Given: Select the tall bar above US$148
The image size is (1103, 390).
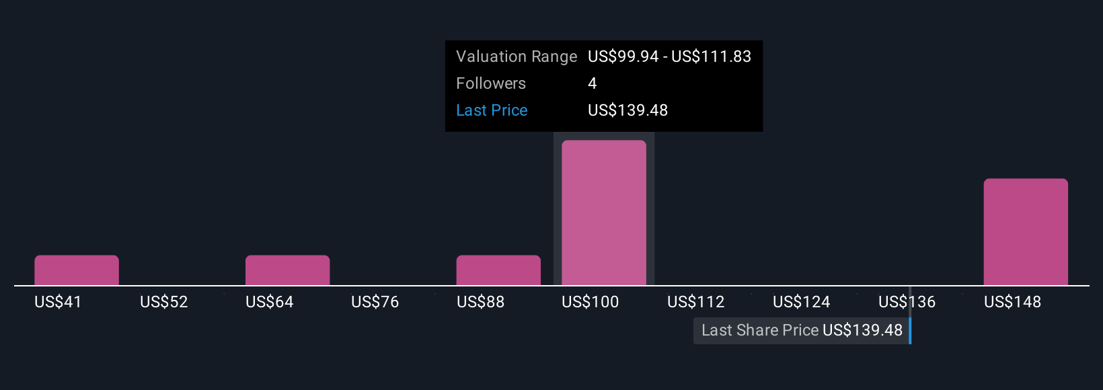Looking at the screenshot, I should [x=1026, y=232].
